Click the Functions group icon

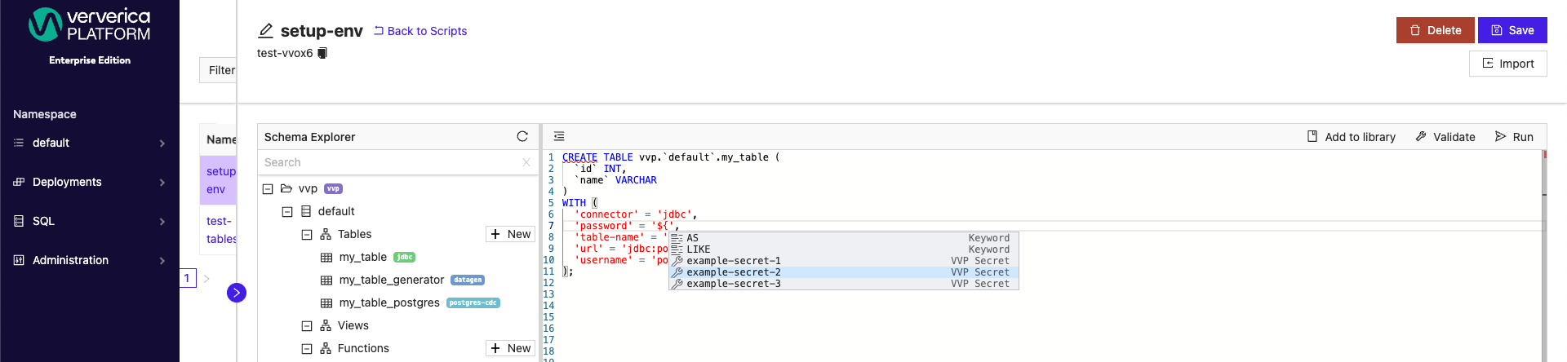326,348
